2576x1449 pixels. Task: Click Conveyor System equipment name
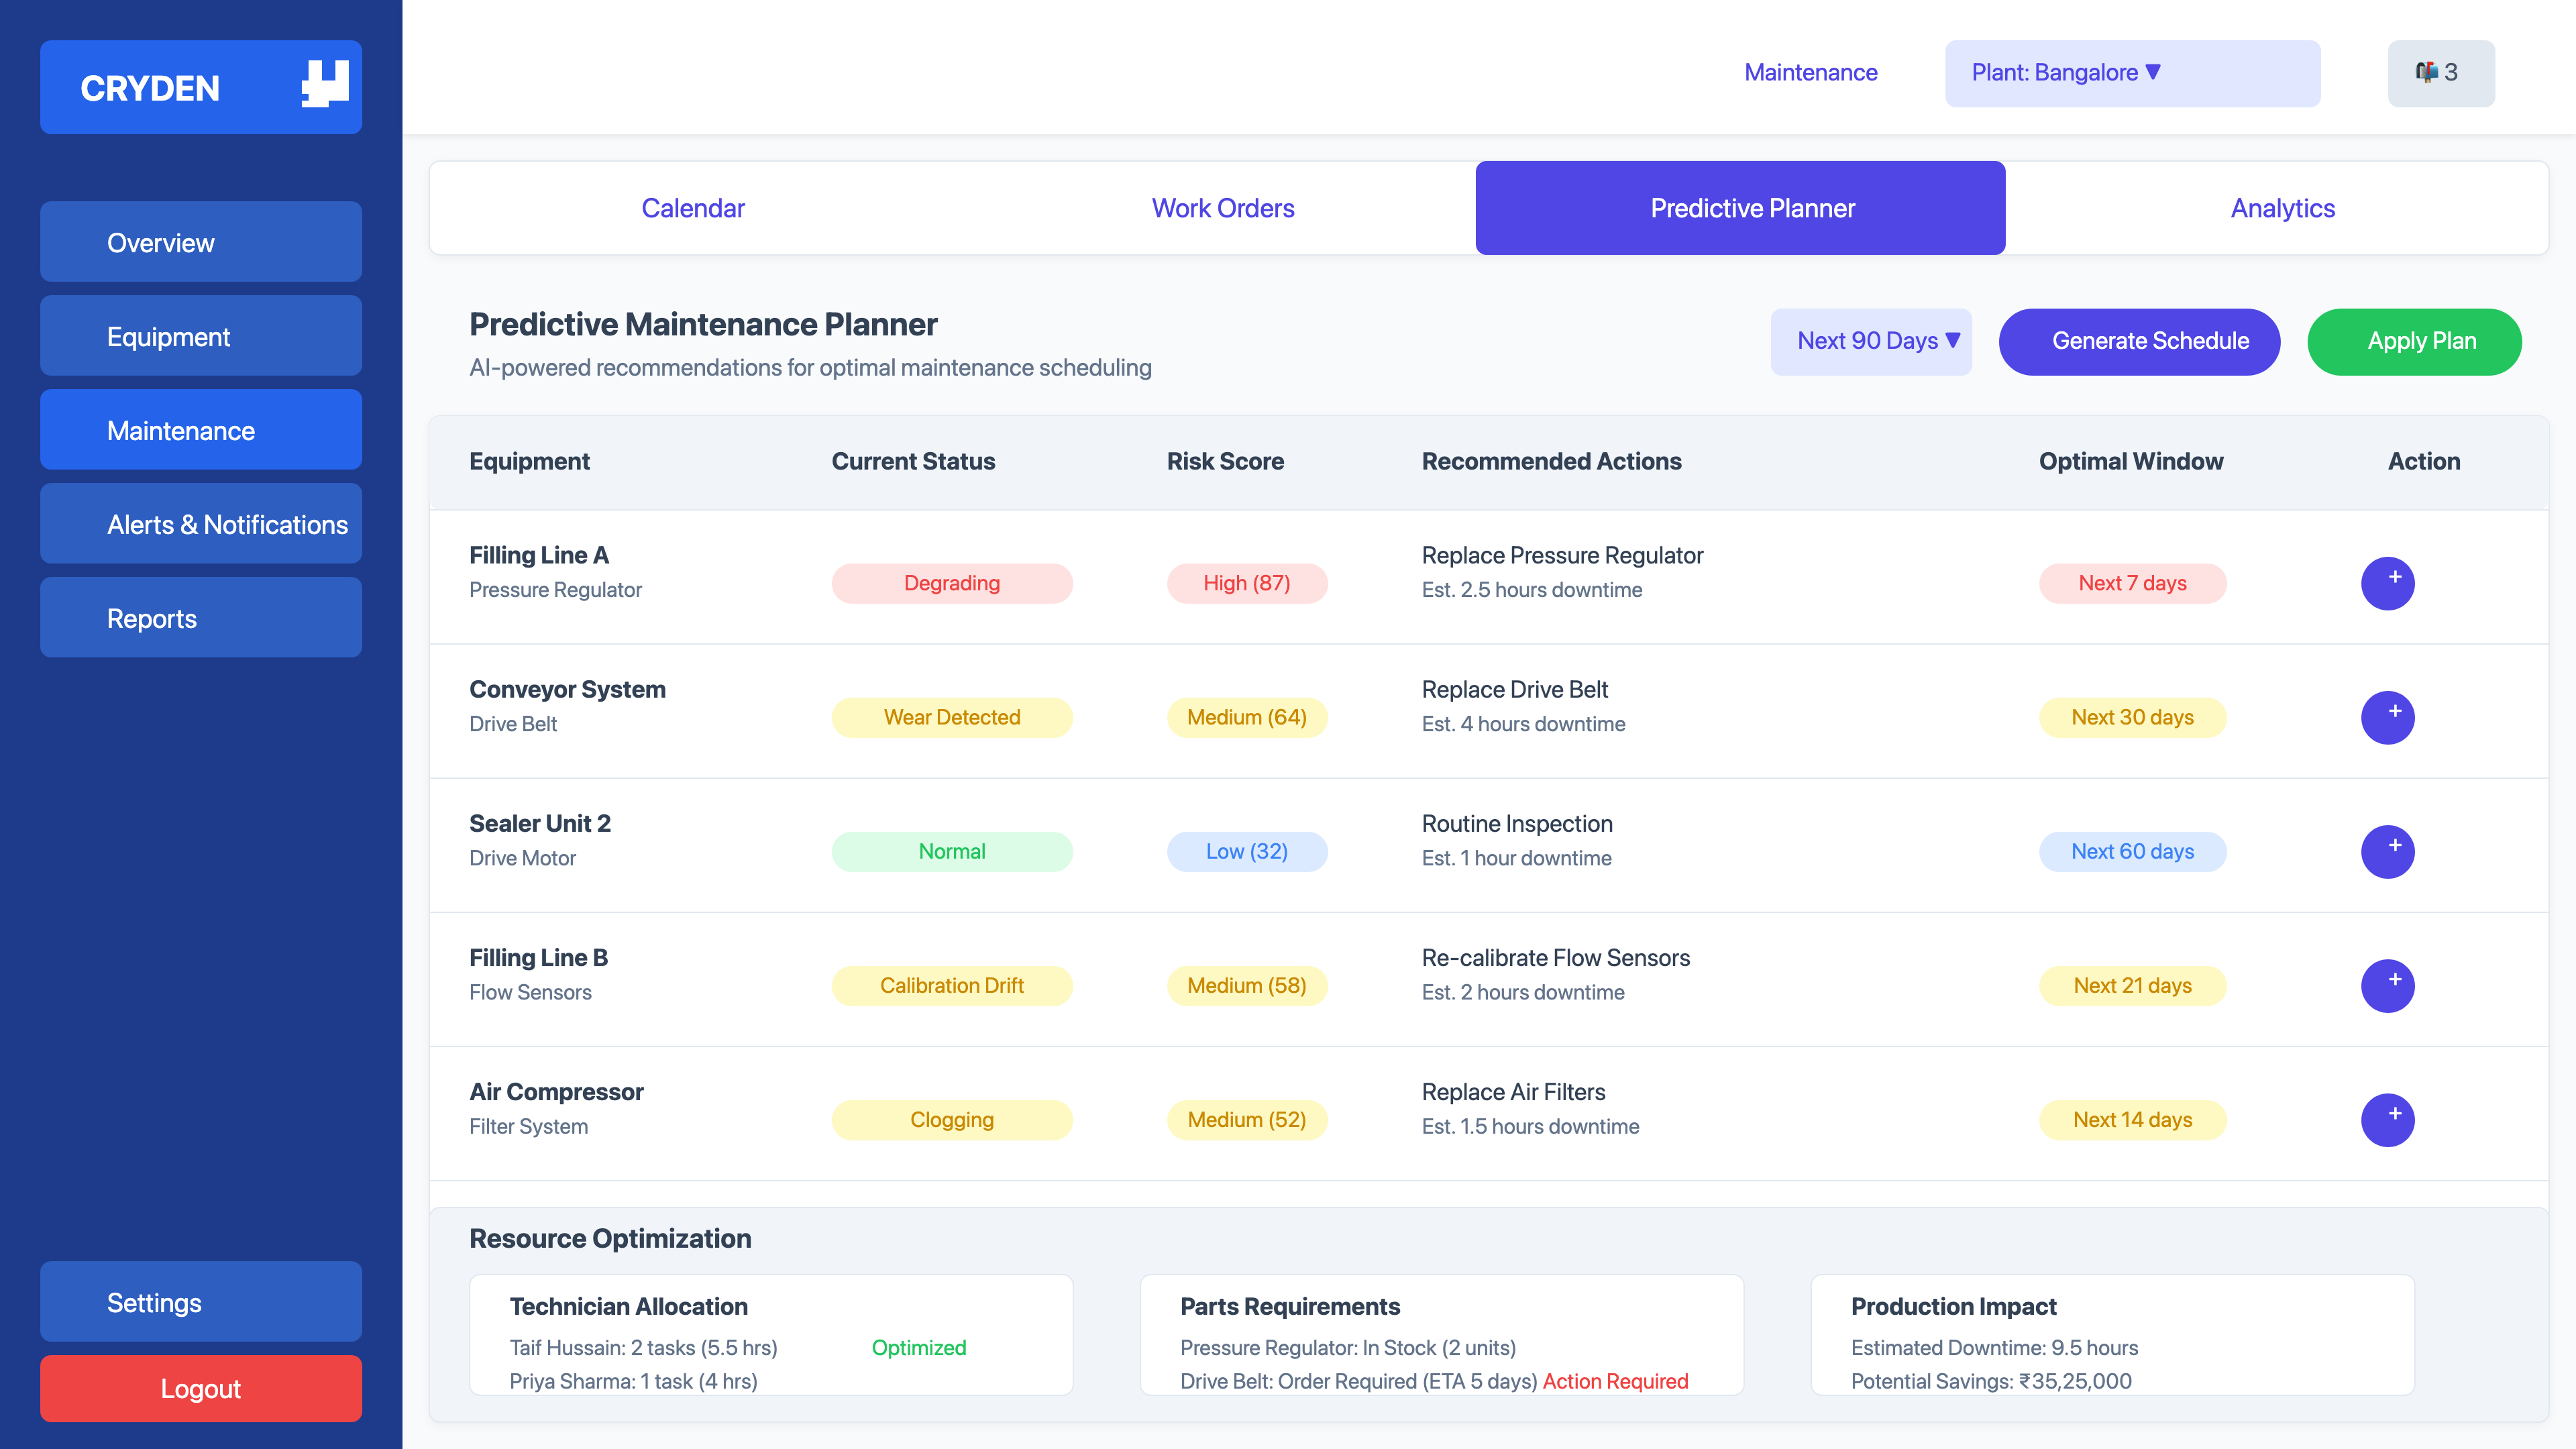(567, 689)
